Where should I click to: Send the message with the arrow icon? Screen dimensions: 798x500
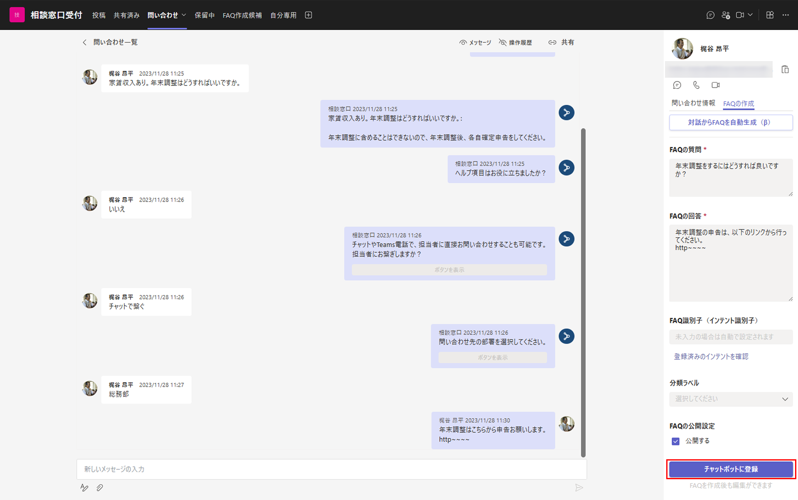click(x=579, y=488)
